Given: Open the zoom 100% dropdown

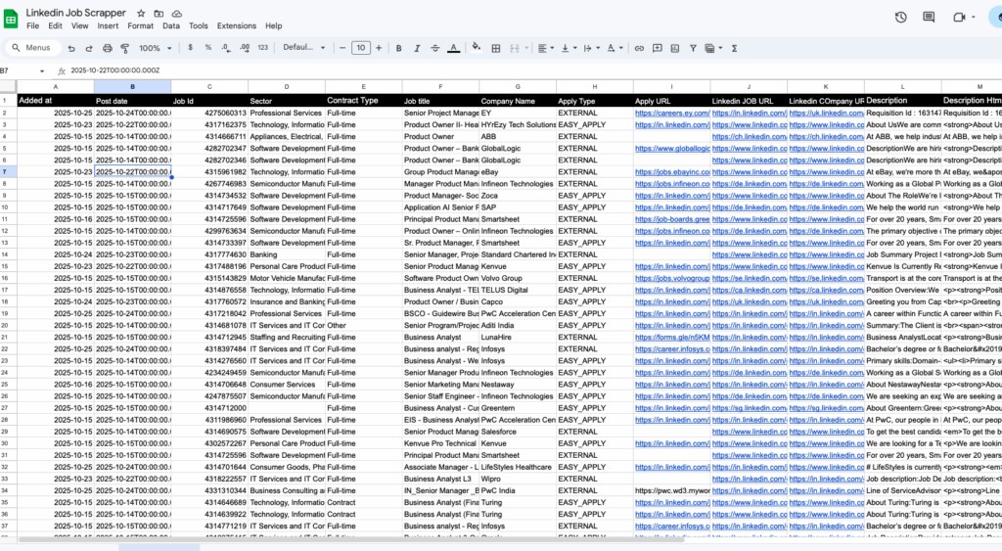Looking at the screenshot, I should tap(156, 48).
